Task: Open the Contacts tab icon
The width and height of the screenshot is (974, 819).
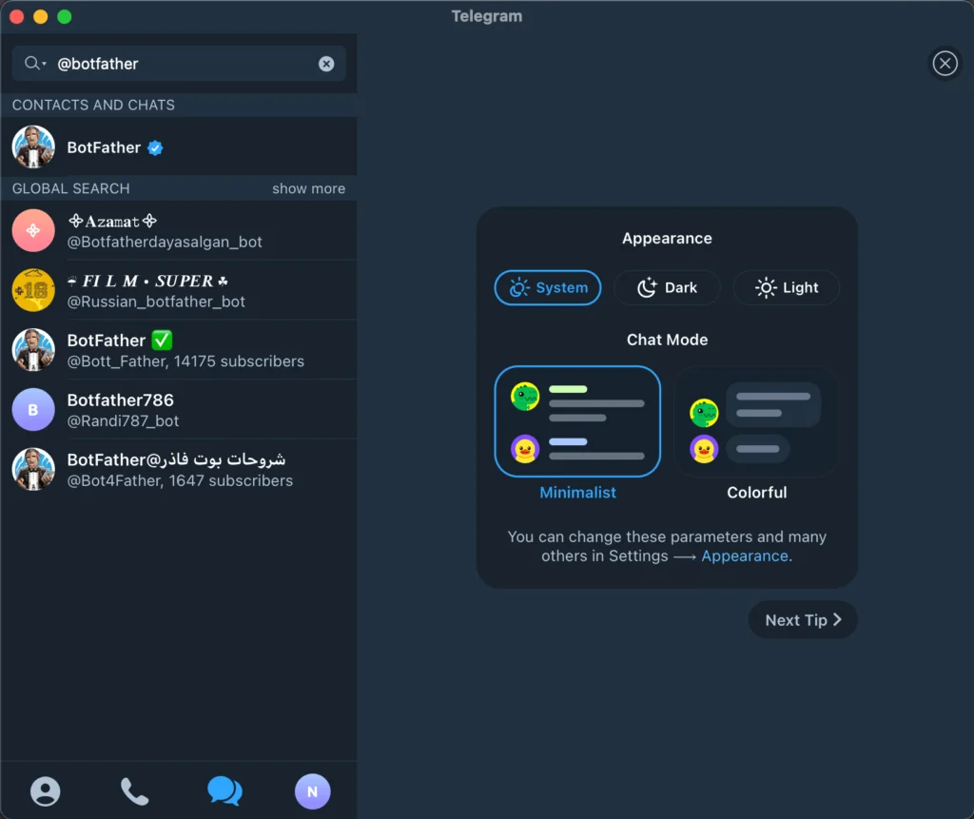Action: [46, 791]
